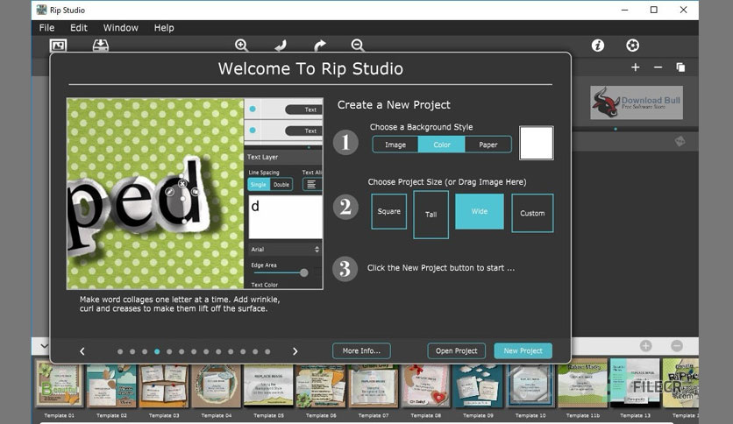Select the Template 11b thumbnail
733x424 pixels.
582,384
